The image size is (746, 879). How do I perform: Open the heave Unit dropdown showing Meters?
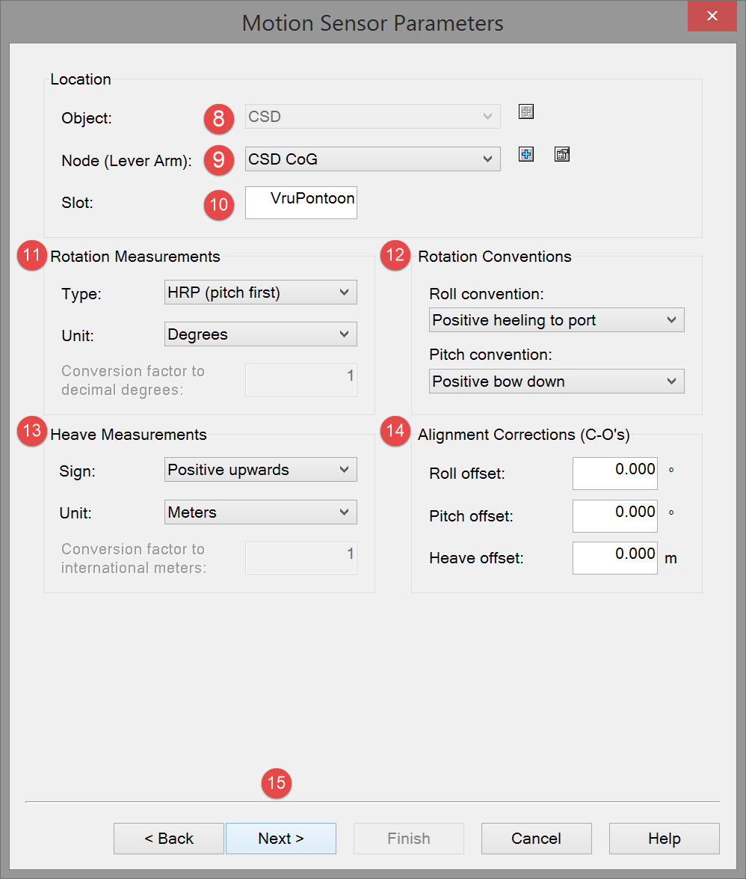(x=260, y=512)
